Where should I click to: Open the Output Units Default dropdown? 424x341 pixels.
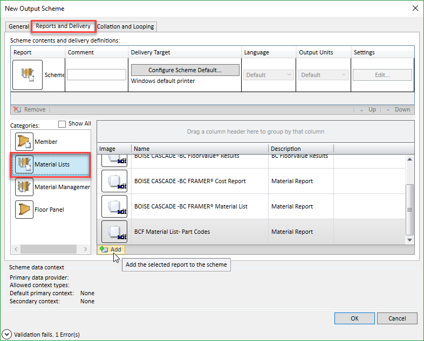point(323,75)
